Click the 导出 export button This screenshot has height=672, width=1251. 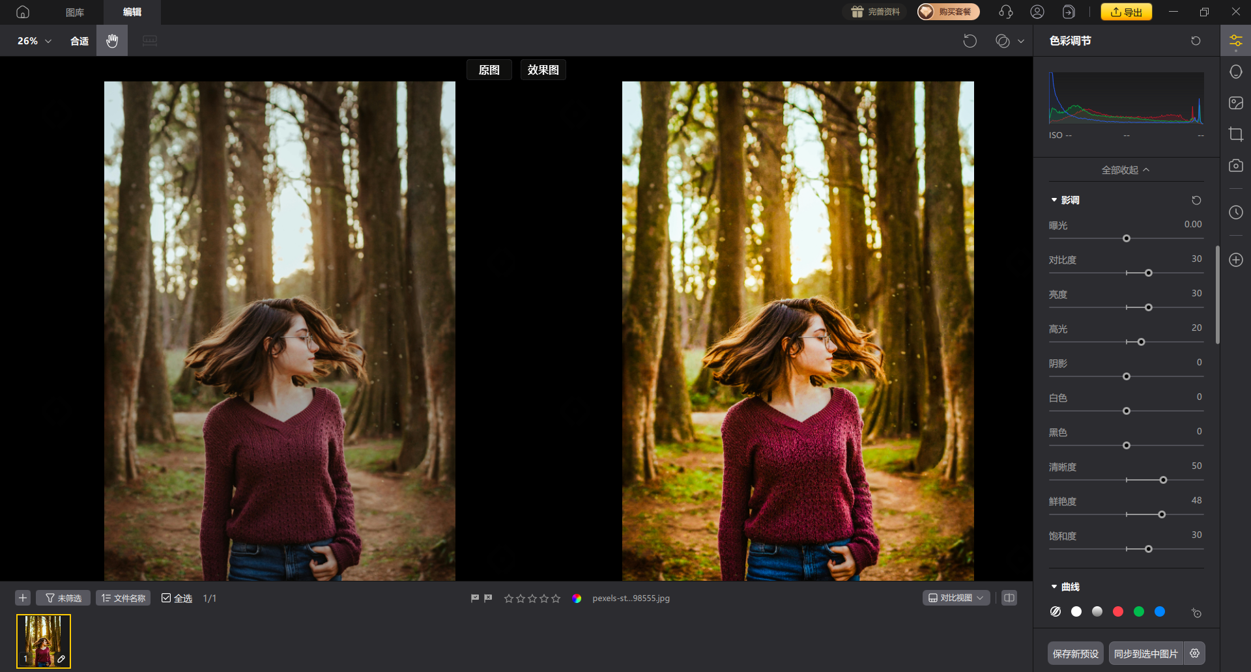coord(1126,12)
